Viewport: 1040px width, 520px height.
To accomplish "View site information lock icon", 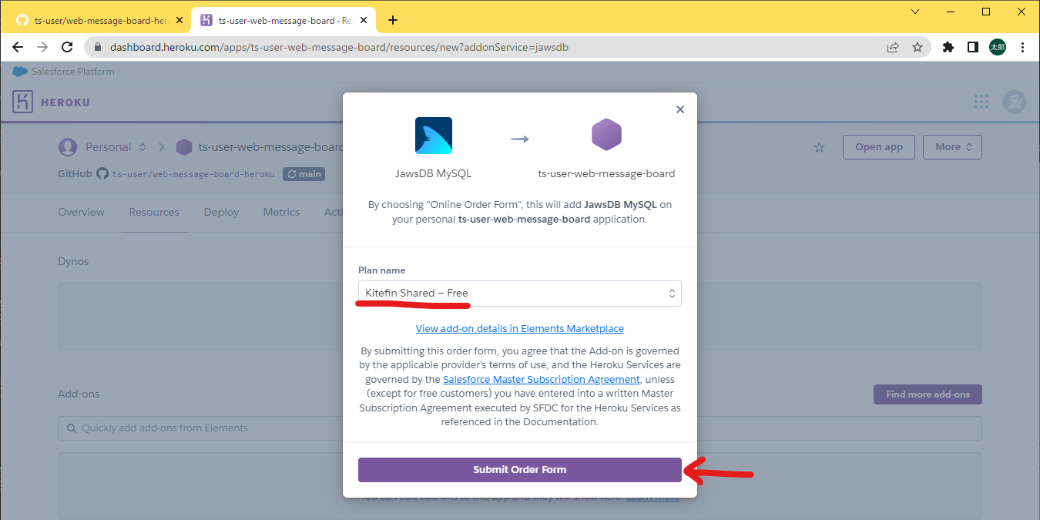I will click(98, 47).
